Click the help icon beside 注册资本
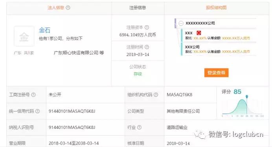 pos(147,27)
